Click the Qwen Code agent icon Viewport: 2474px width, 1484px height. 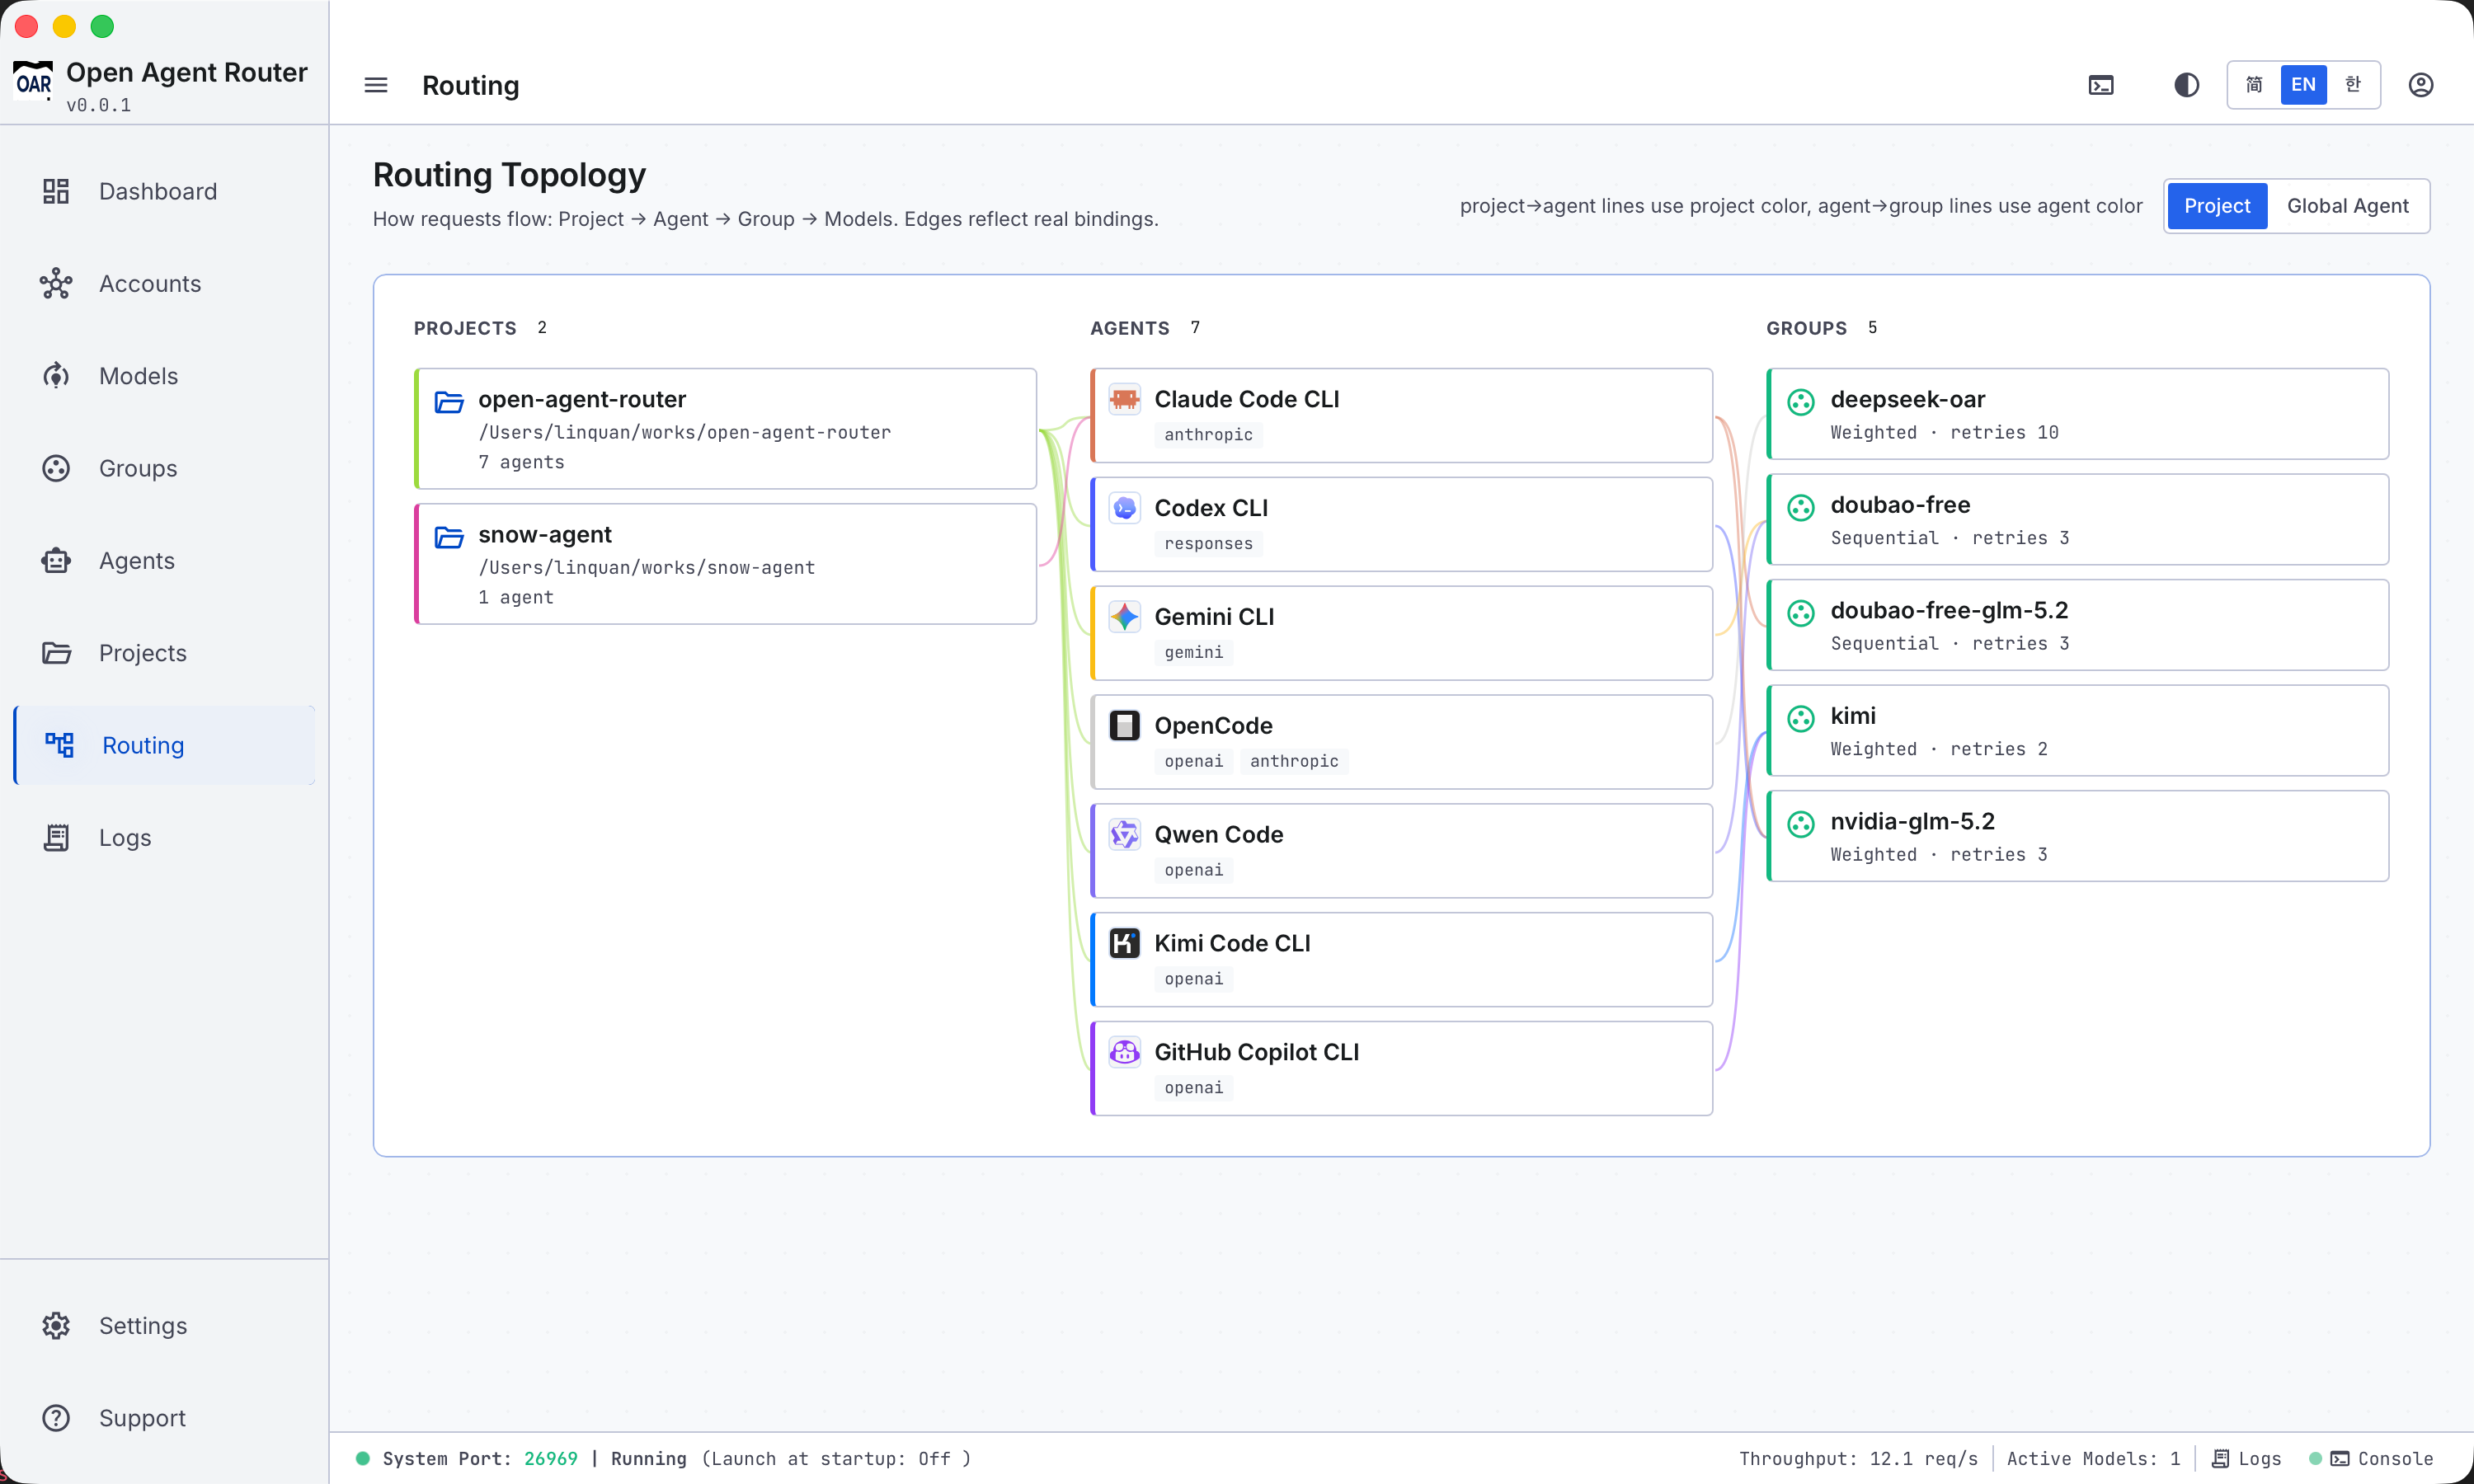pos(1124,835)
